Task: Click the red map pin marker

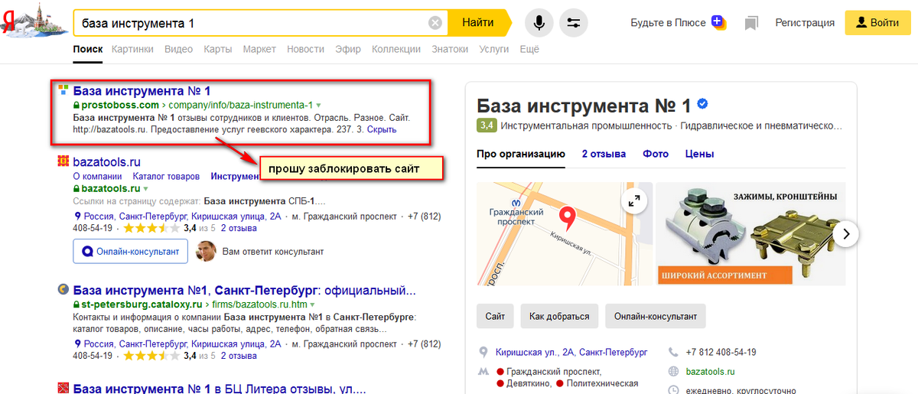Action: point(567,219)
